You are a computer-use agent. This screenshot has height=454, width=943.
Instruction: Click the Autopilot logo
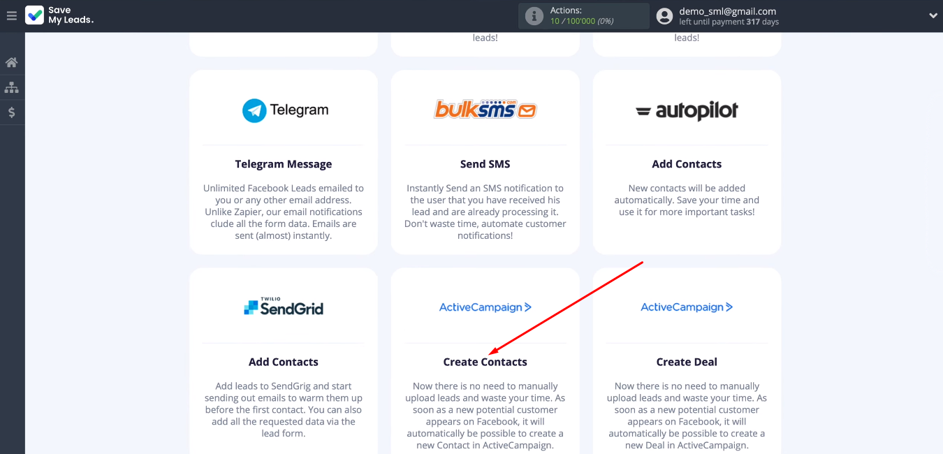pos(687,111)
